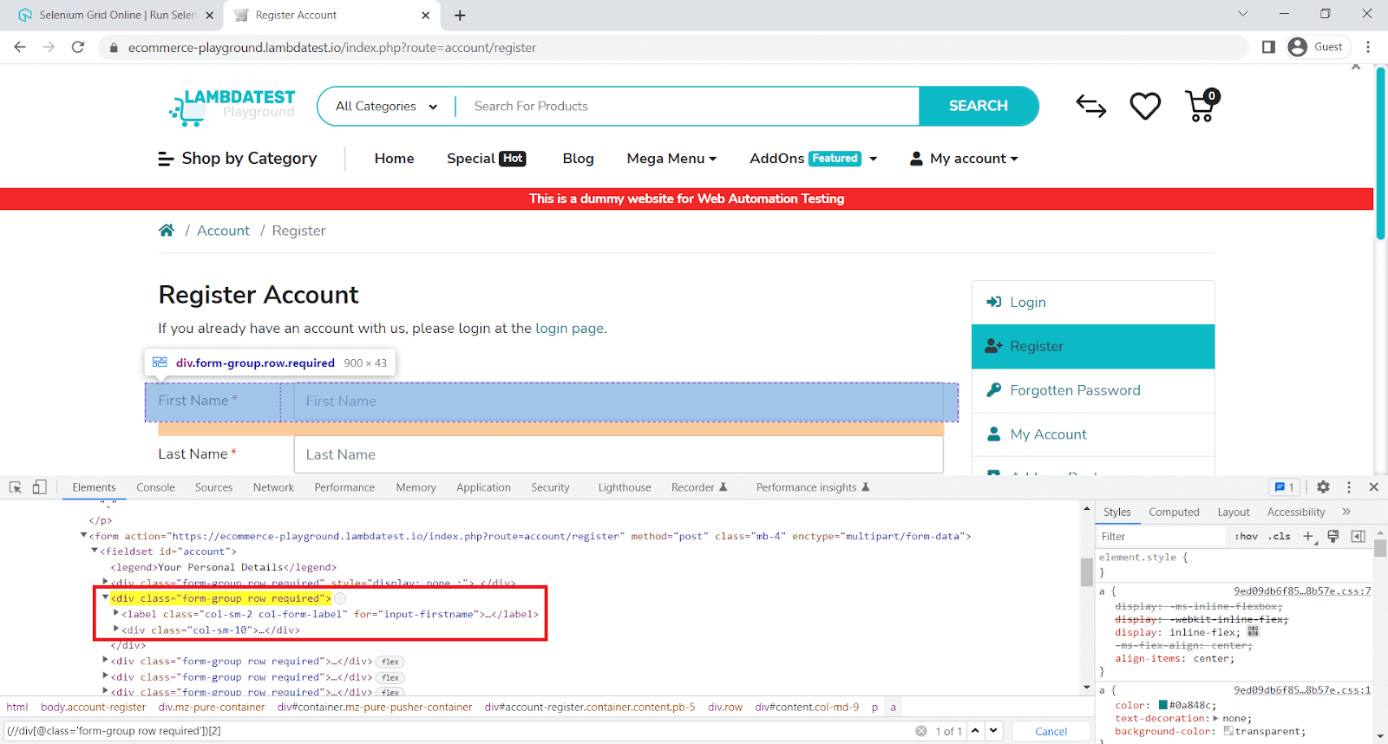1388x744 pixels.
Task: Open DevTools settings gear icon
Action: 1323,487
